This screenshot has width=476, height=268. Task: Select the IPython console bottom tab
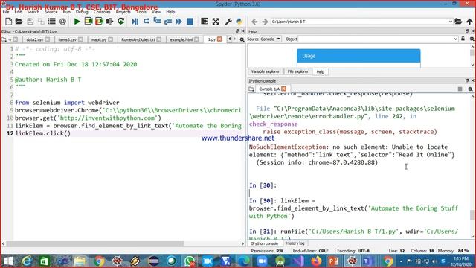[x=265, y=243]
